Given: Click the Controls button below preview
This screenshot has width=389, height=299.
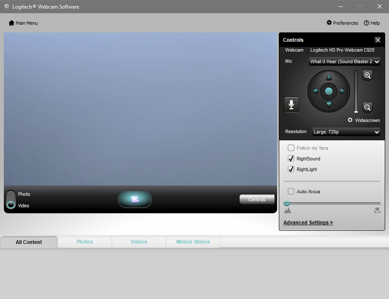Looking at the screenshot, I should point(257,200).
